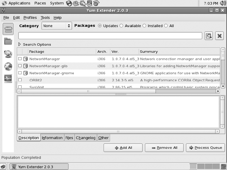Click package list vertical scrollbar down arrow

point(223,86)
